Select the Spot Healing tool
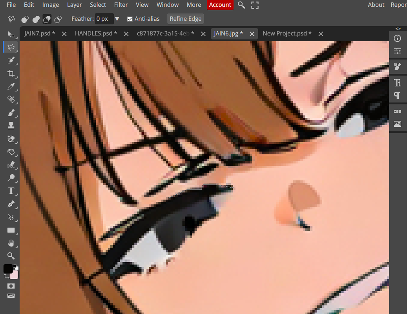Screen dimensions: 407x314 pyautogui.click(x=11, y=99)
